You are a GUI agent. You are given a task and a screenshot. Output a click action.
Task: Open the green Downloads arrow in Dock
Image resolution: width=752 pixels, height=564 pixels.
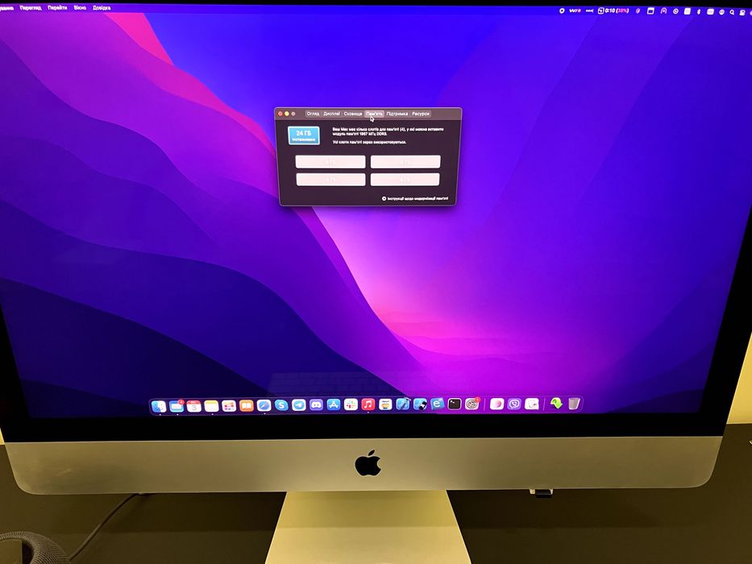[x=556, y=404]
